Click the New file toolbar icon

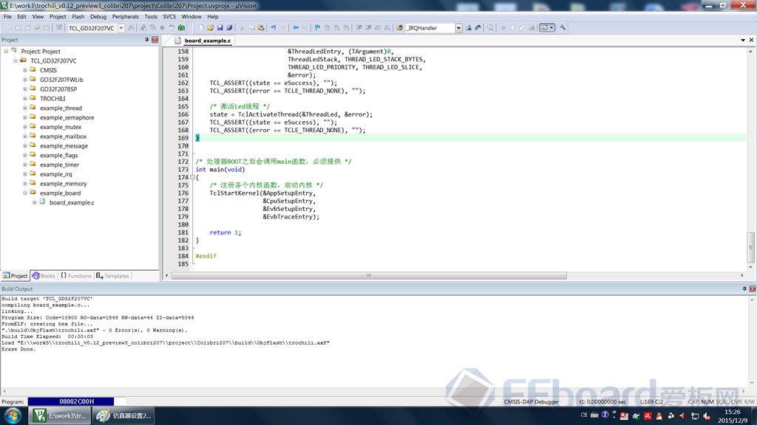(201, 28)
